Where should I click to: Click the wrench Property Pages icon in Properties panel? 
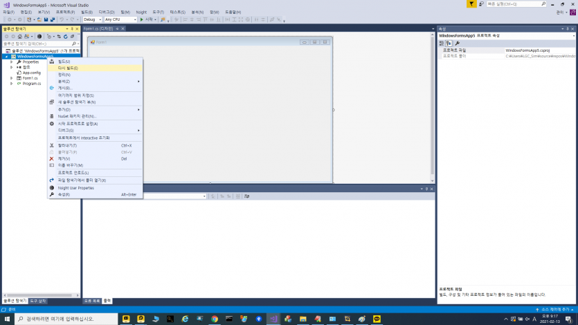click(x=458, y=43)
